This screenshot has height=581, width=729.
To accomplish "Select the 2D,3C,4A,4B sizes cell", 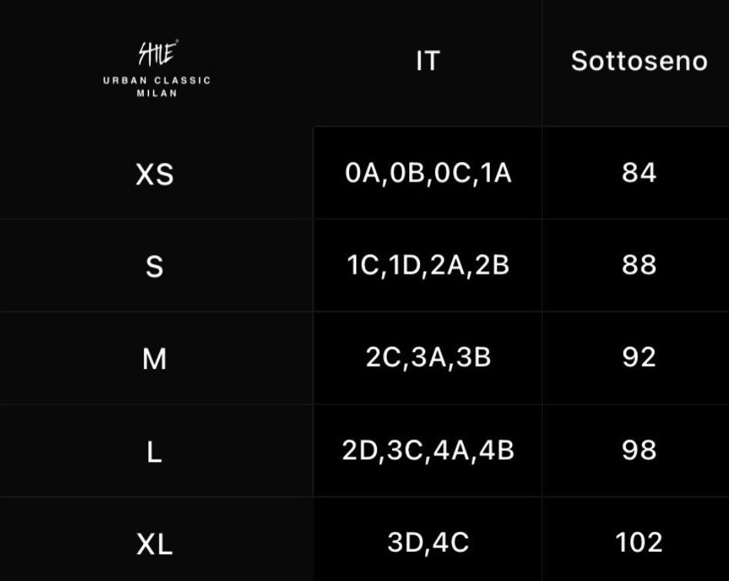I will 428,450.
